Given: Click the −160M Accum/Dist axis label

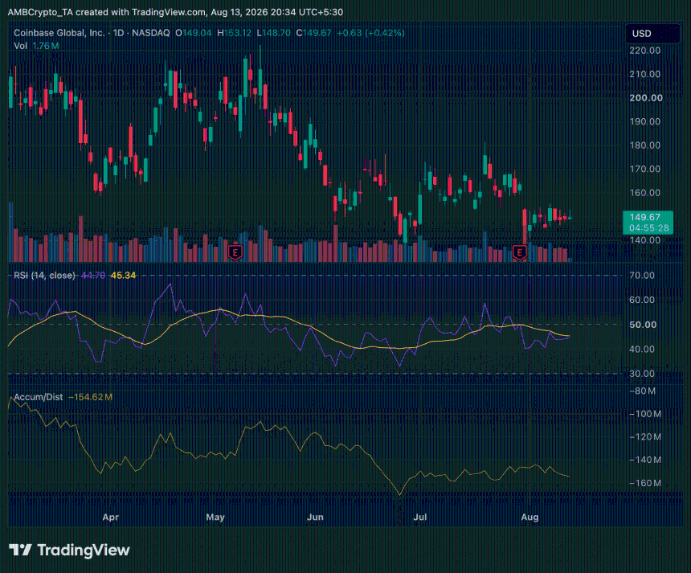Looking at the screenshot, I should click(x=645, y=483).
